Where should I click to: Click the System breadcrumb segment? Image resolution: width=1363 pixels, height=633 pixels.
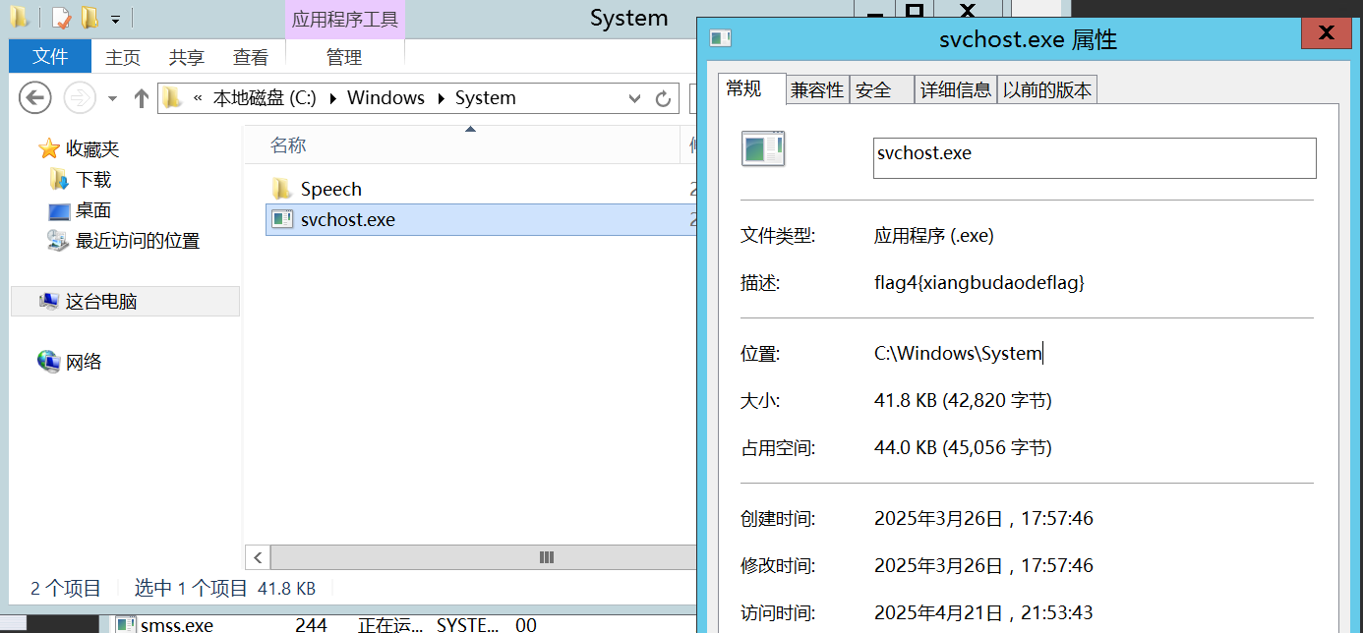[485, 98]
